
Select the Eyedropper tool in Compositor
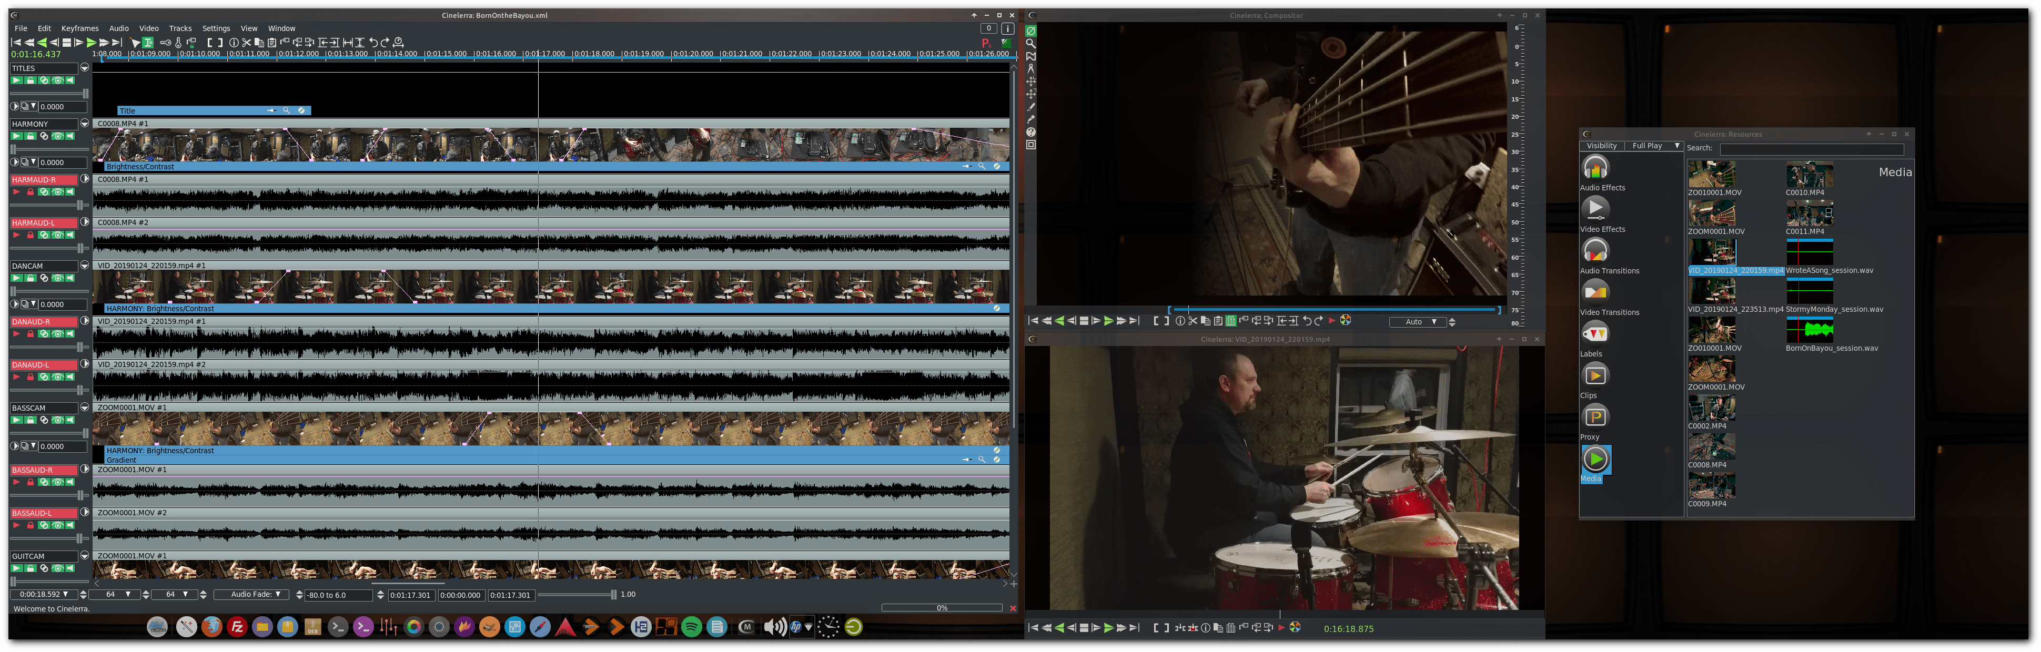[1031, 120]
